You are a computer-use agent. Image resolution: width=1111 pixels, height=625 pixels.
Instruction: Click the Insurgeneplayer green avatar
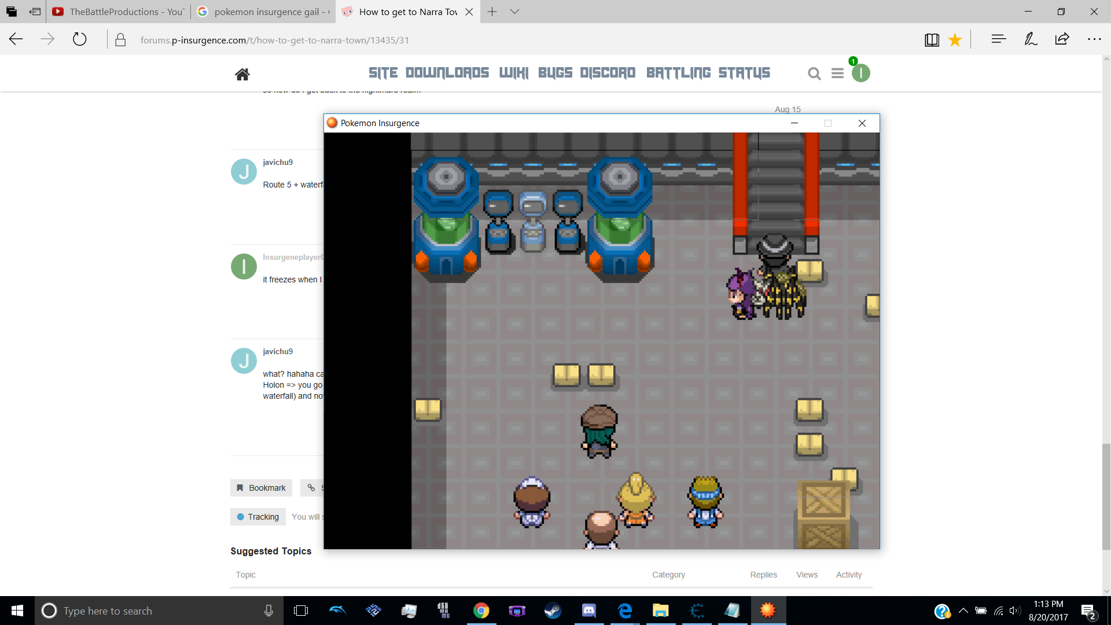244,266
